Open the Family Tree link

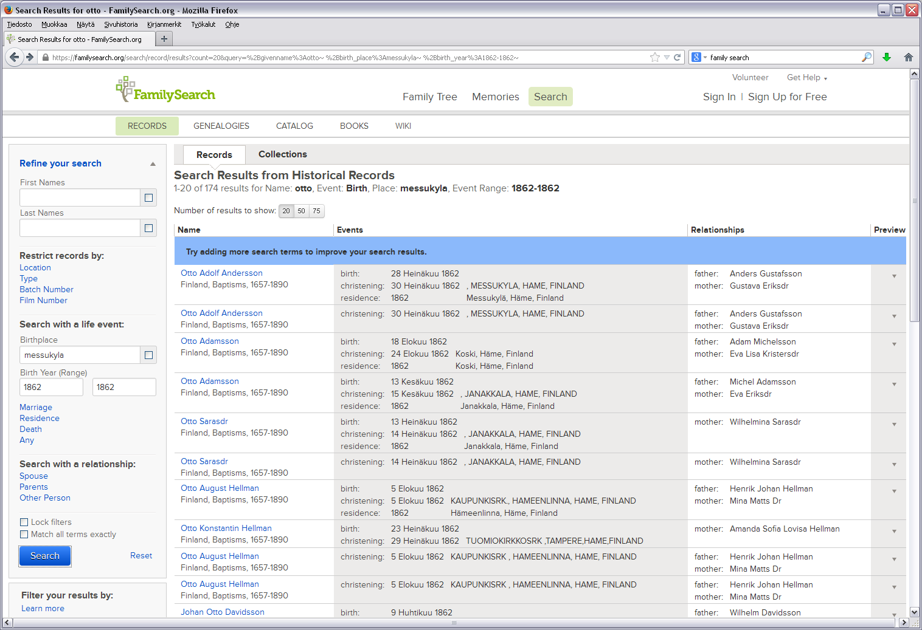(430, 97)
